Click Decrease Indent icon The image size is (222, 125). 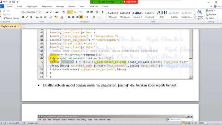[88, 12]
